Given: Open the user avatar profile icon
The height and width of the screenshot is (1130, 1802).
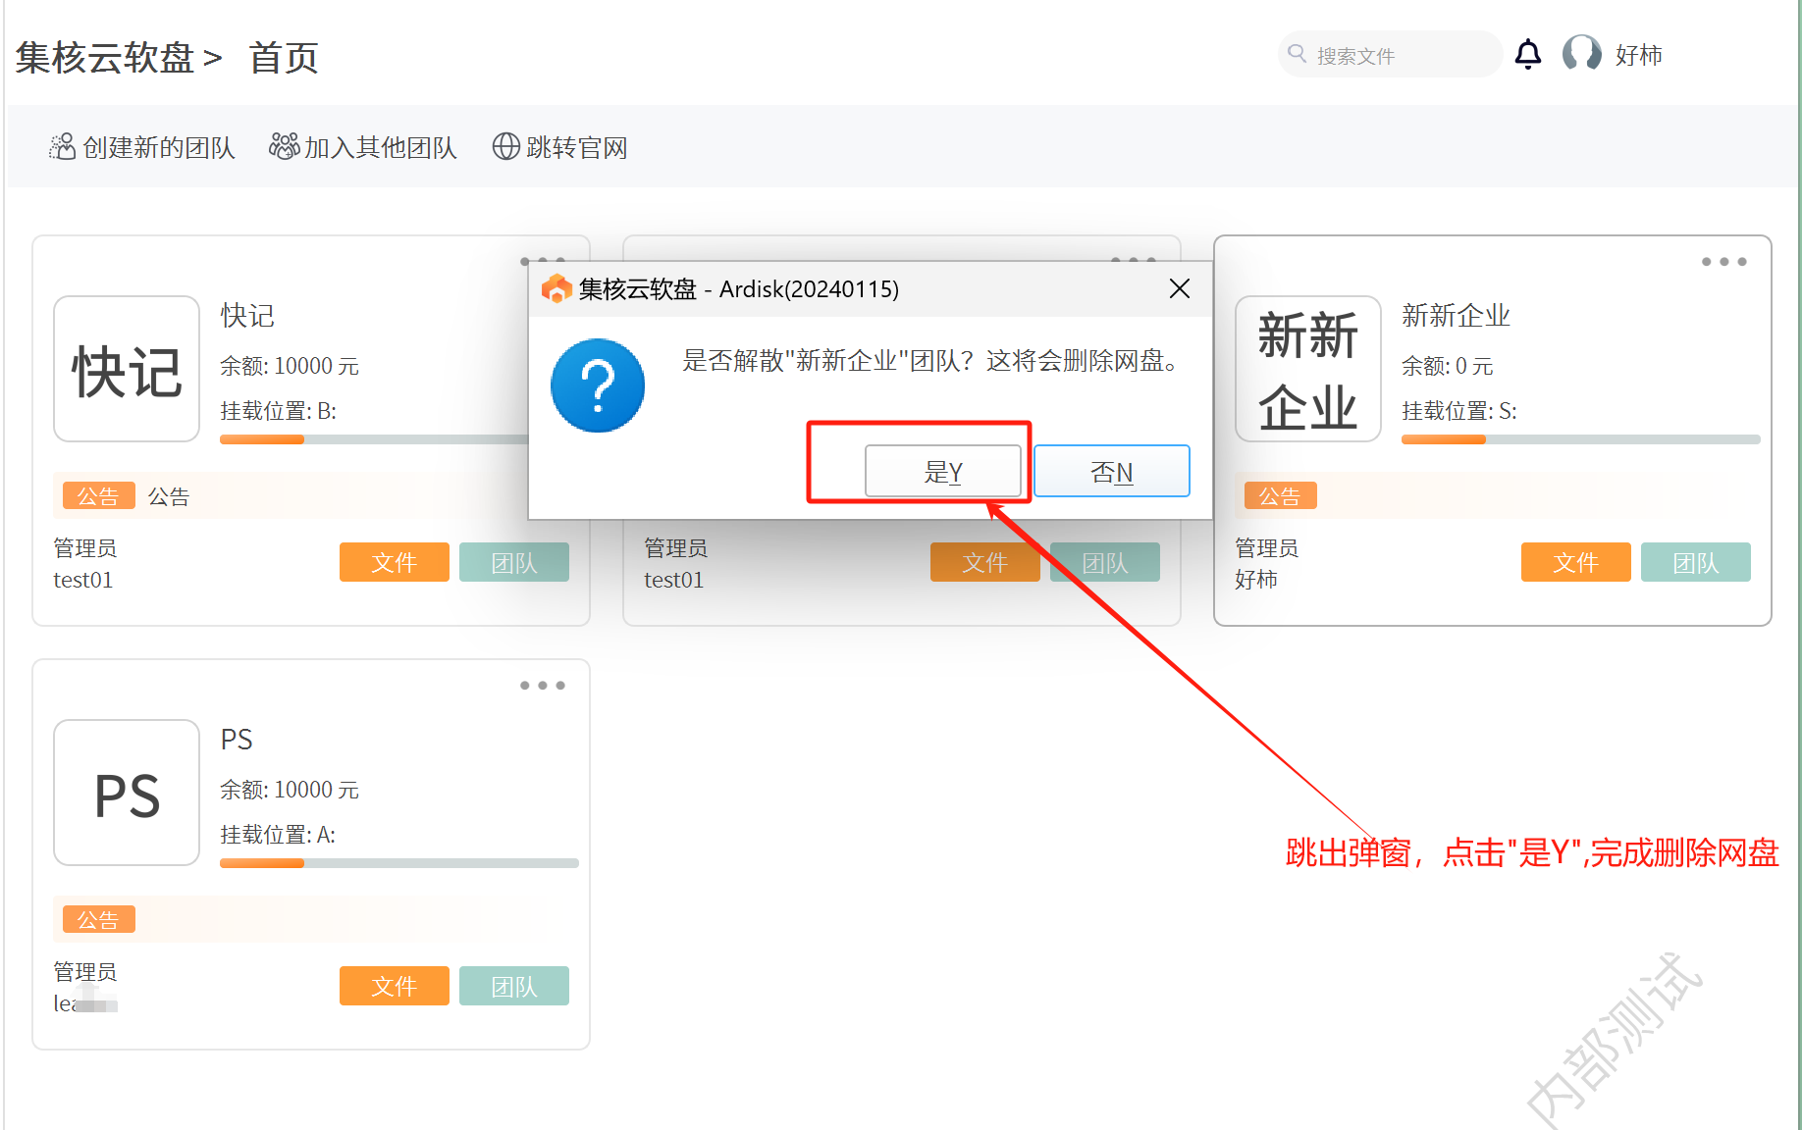Looking at the screenshot, I should click(1581, 54).
